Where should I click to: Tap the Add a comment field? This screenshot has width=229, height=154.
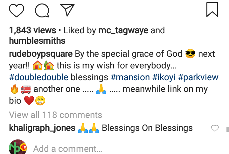coord(67,149)
